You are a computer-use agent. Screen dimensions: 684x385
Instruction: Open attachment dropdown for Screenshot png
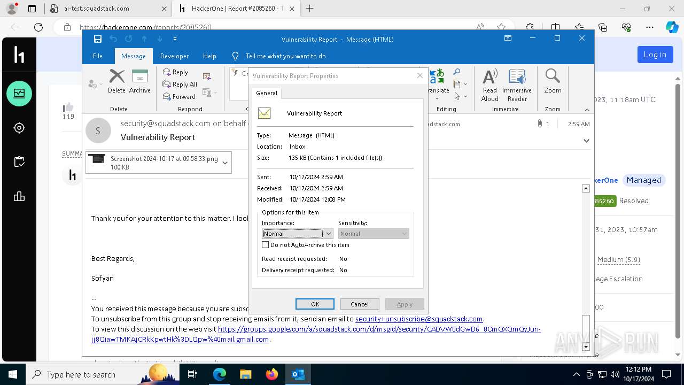(x=225, y=163)
